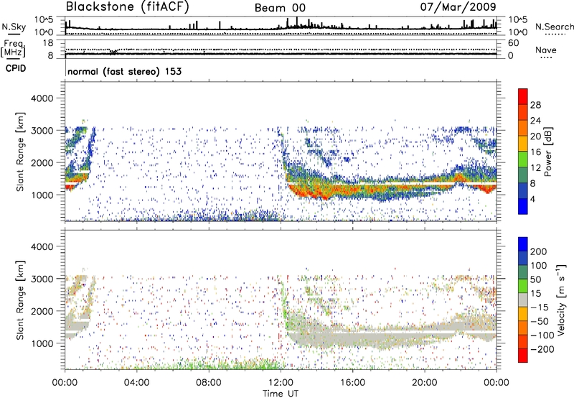Click the '2000' tick on velocity panel

point(42,311)
